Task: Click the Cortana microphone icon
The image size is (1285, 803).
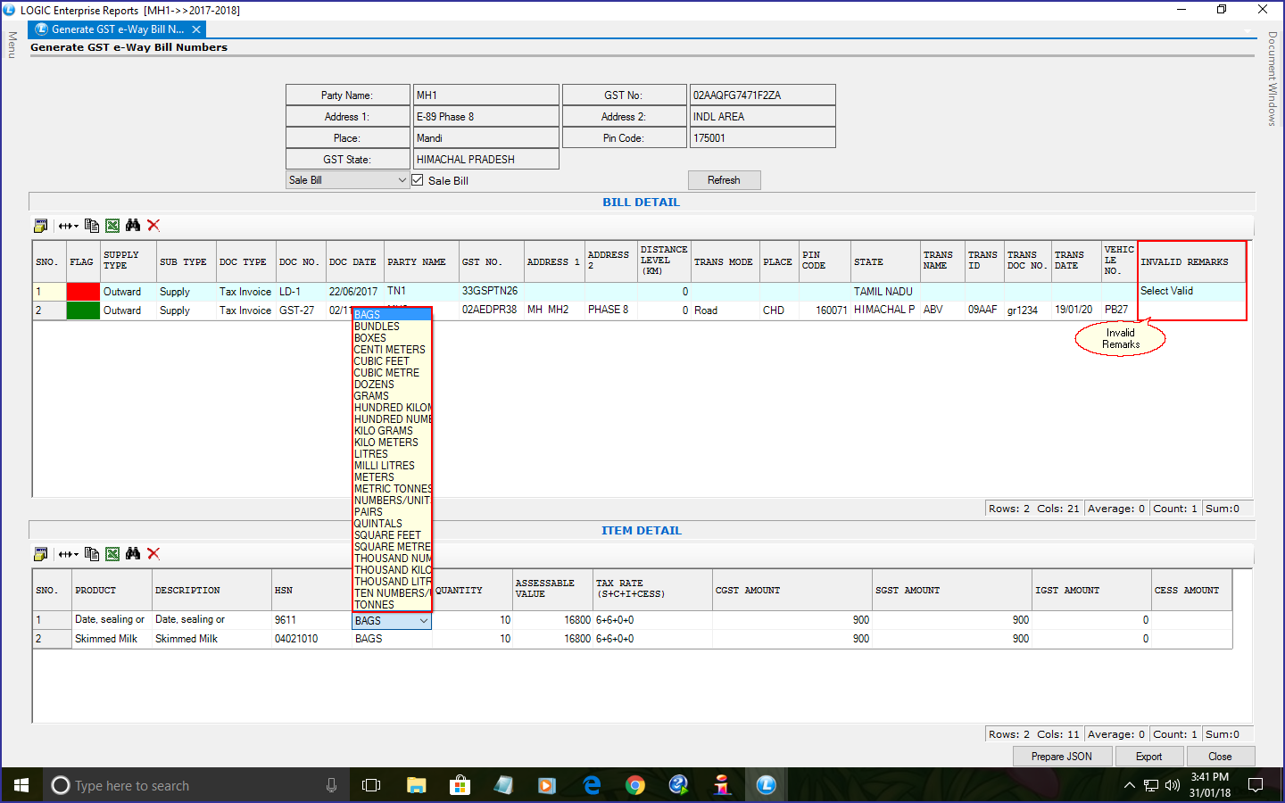Action: click(x=331, y=785)
